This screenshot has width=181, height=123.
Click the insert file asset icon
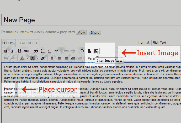[89, 51]
